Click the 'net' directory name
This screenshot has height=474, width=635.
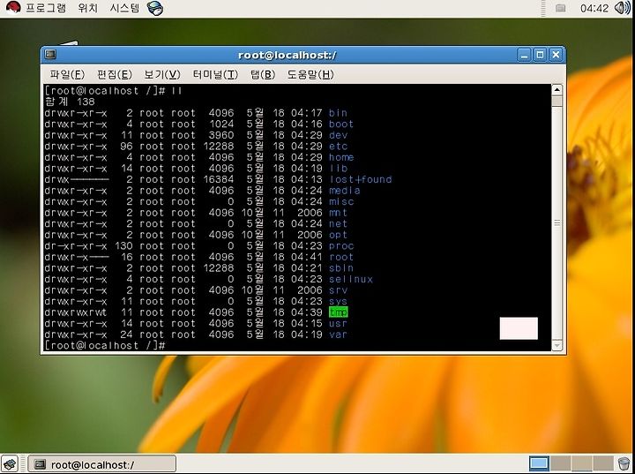[x=338, y=223]
